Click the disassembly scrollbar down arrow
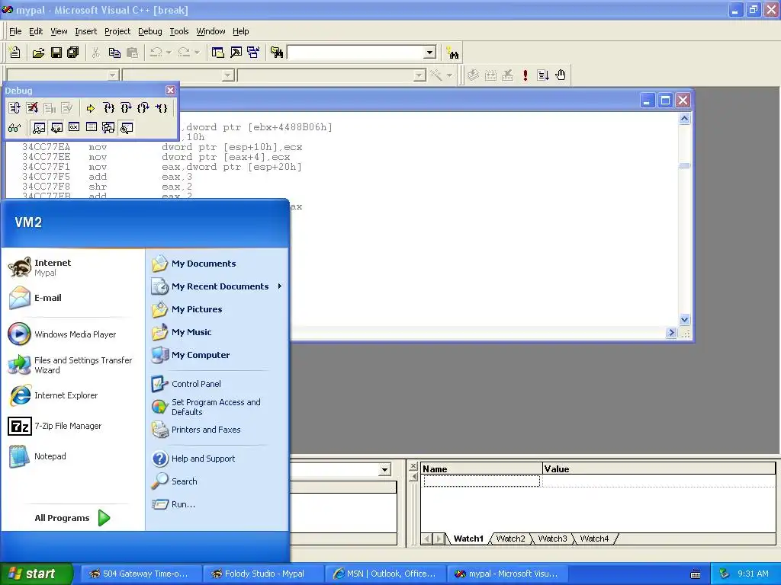Image resolution: width=781 pixels, height=585 pixels. [684, 319]
